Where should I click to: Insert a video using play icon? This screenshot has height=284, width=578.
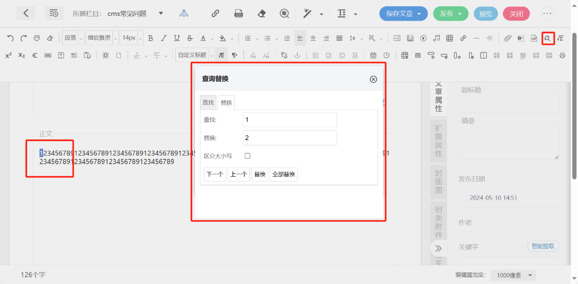tap(423, 38)
